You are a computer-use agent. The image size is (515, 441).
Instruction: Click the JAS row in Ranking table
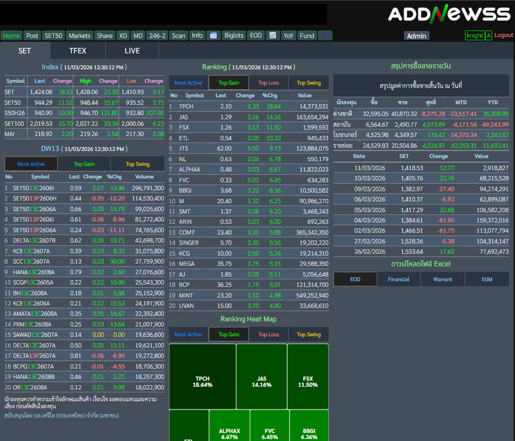click(248, 117)
